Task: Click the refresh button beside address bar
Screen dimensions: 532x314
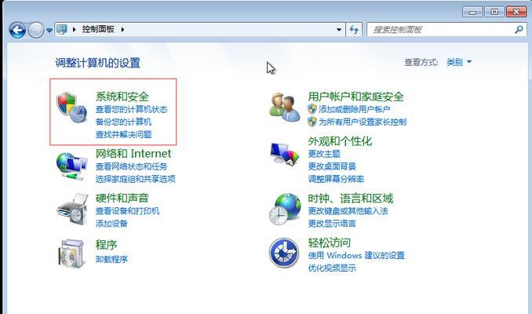Action: point(354,30)
